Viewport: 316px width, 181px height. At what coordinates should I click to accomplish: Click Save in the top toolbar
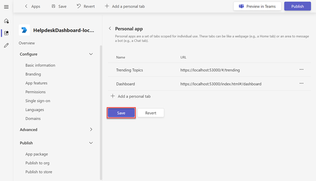[59, 6]
